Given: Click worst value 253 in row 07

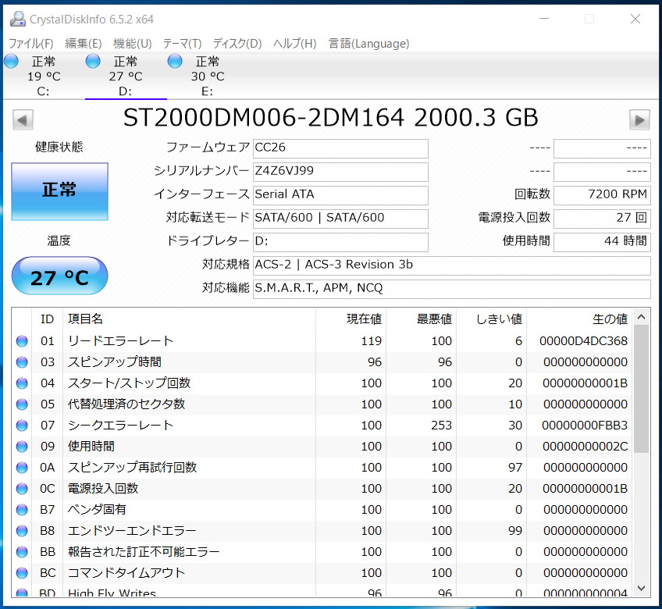Looking at the screenshot, I should [442, 426].
